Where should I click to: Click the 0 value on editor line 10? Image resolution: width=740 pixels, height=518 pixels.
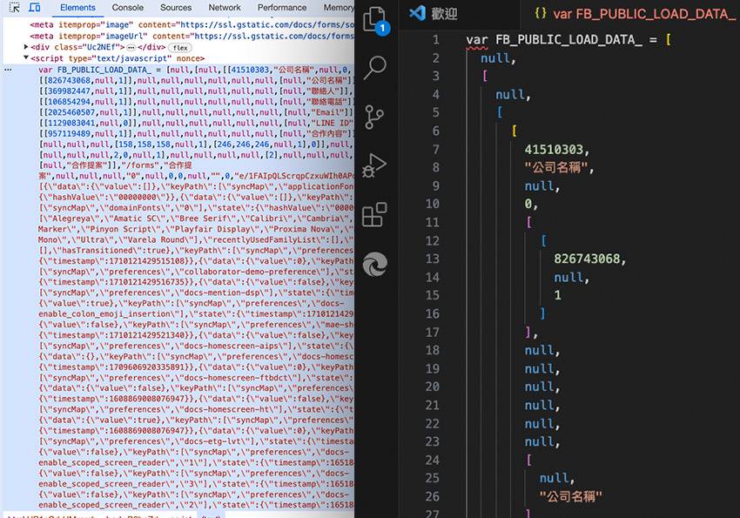coord(528,204)
